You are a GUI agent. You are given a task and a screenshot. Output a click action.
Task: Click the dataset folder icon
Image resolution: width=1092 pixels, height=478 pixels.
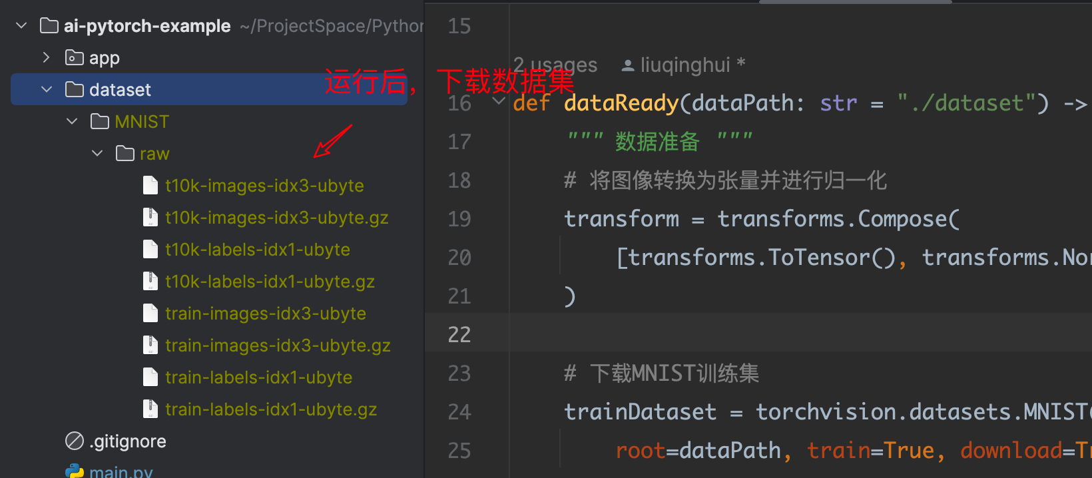tap(74, 90)
